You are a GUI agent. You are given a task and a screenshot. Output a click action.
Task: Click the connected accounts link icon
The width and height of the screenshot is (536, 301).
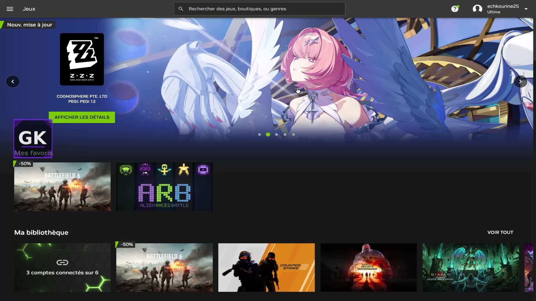62,262
